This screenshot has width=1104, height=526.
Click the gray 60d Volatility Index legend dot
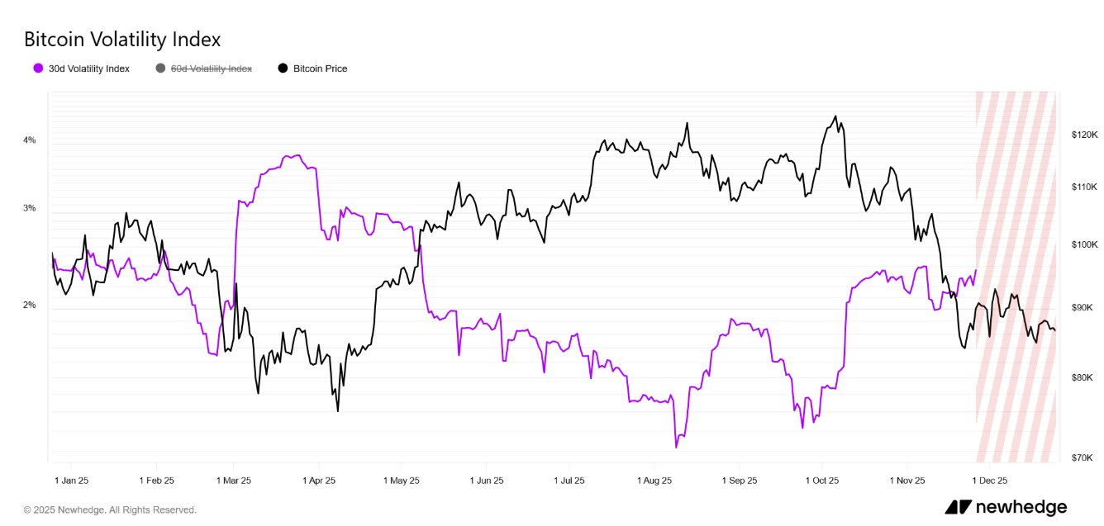160,69
